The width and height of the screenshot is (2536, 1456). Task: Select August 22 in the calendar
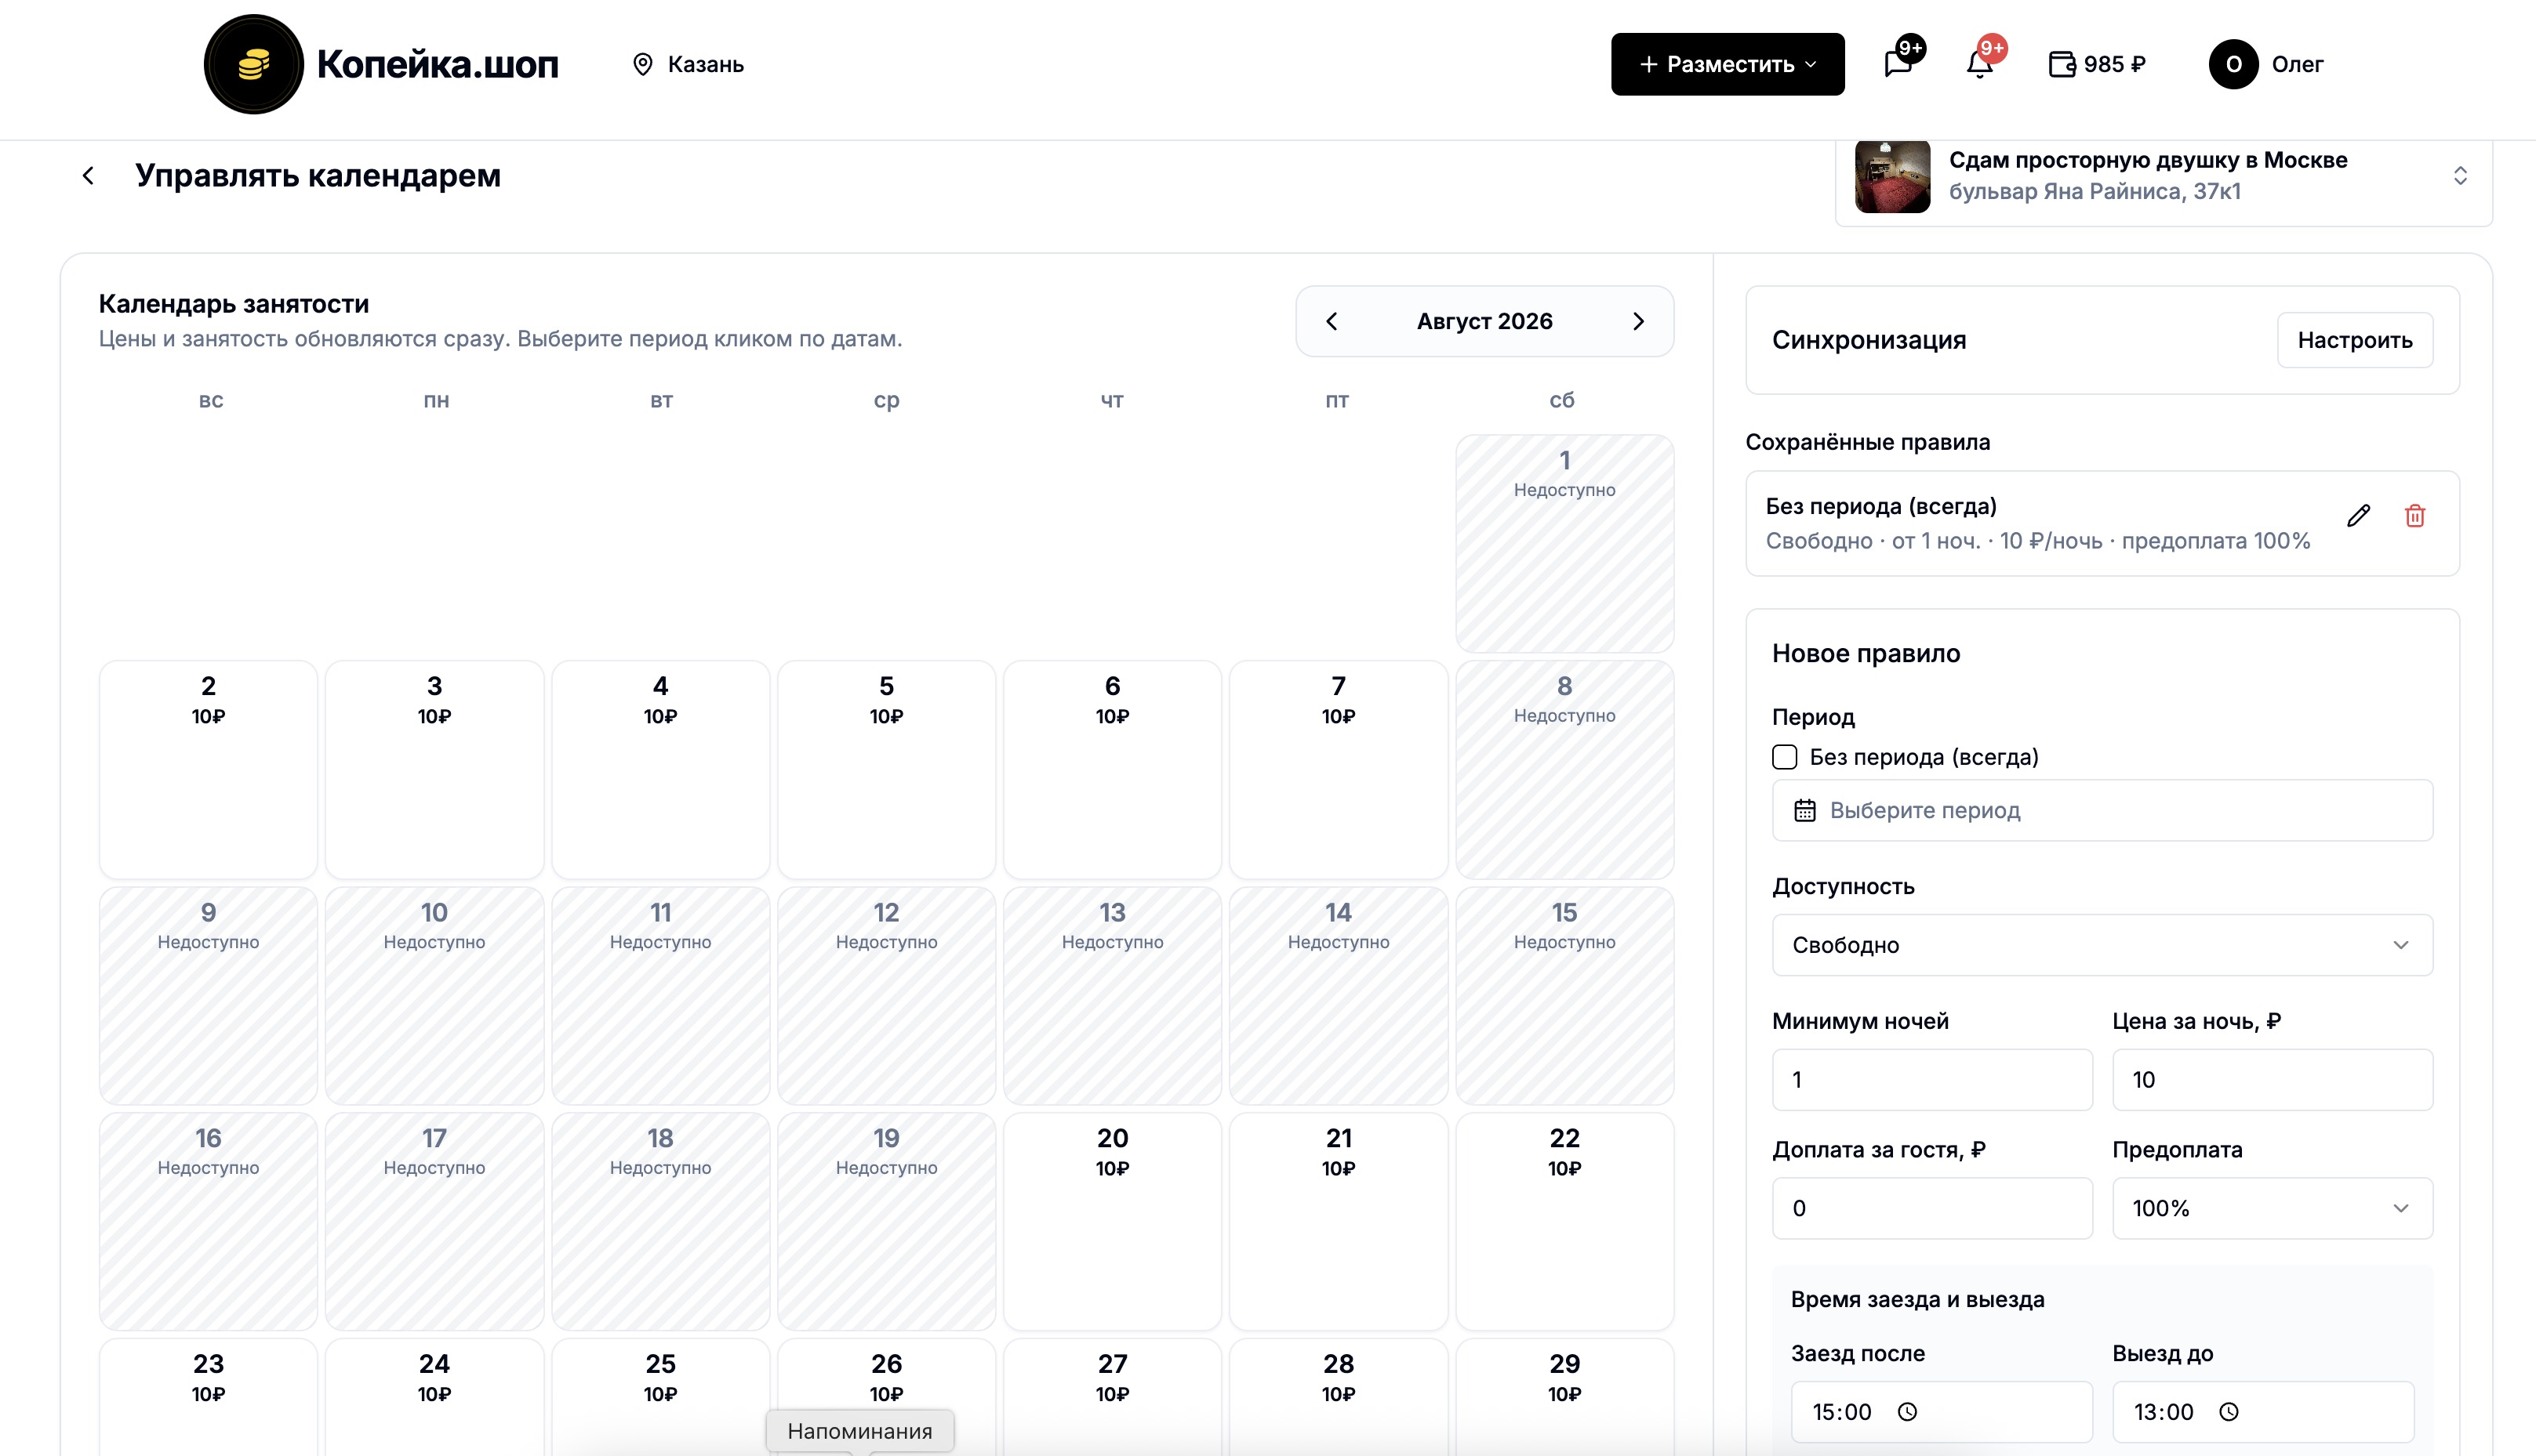pos(1564,1222)
